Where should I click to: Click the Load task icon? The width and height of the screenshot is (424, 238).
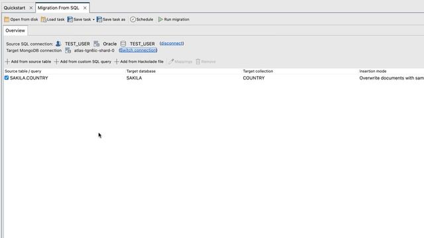pos(44,19)
